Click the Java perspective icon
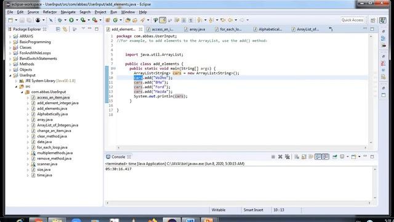The height and width of the screenshot is (222, 394). [383, 20]
